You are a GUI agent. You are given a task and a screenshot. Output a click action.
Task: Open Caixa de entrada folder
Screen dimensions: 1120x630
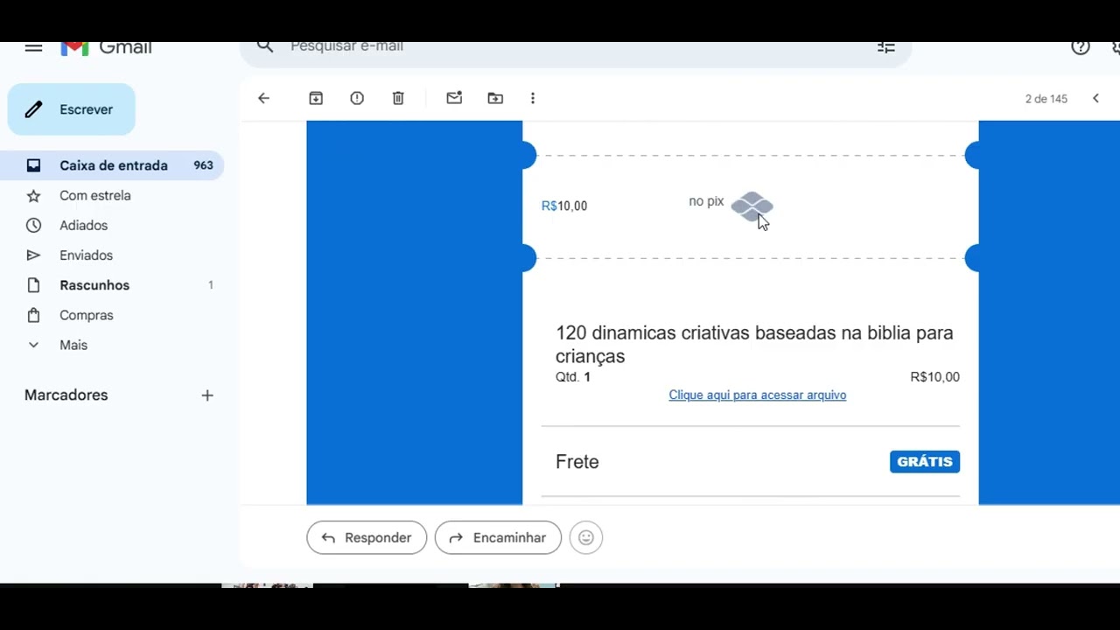(x=112, y=165)
